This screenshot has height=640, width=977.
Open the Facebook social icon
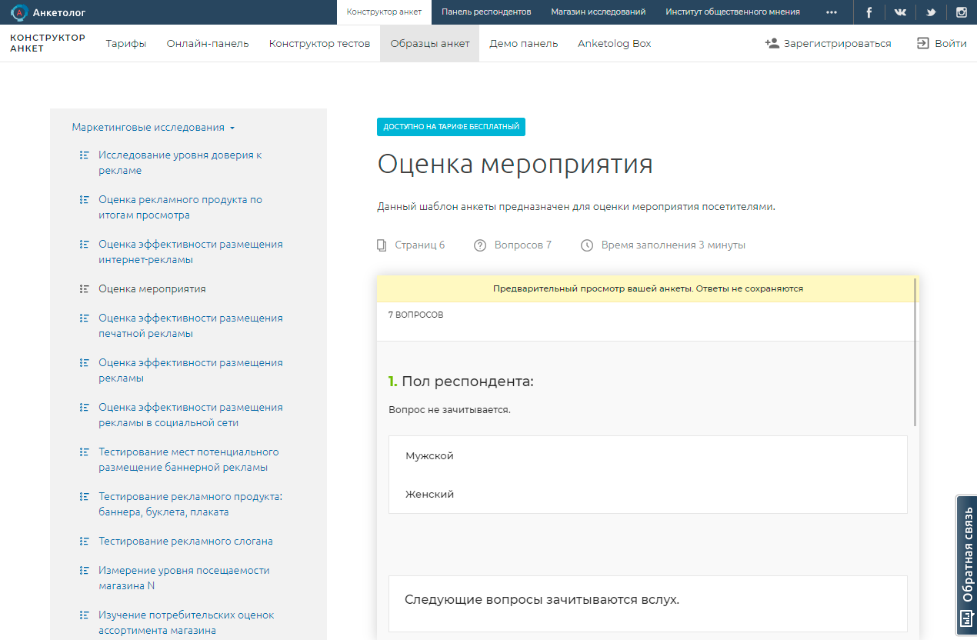click(x=869, y=12)
